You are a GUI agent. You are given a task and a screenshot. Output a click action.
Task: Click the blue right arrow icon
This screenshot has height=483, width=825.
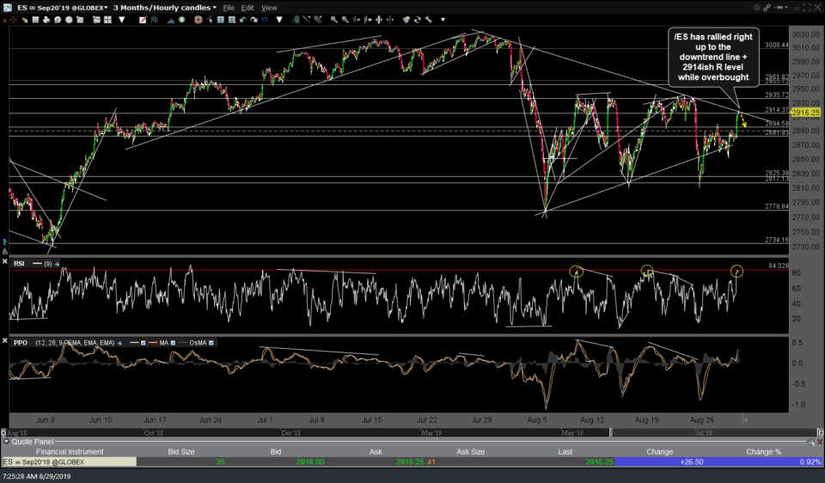265,20
